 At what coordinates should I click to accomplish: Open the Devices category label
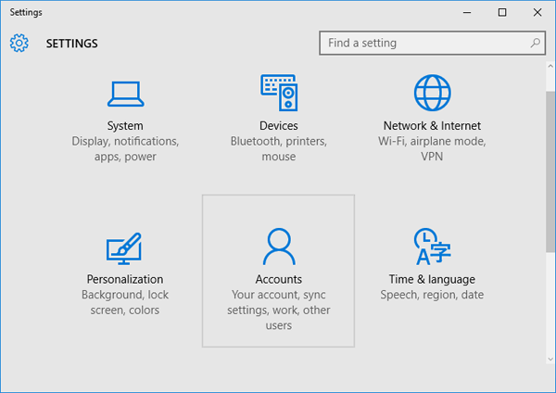click(278, 126)
